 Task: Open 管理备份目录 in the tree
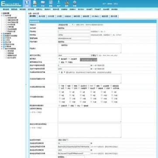click(x=12, y=55)
